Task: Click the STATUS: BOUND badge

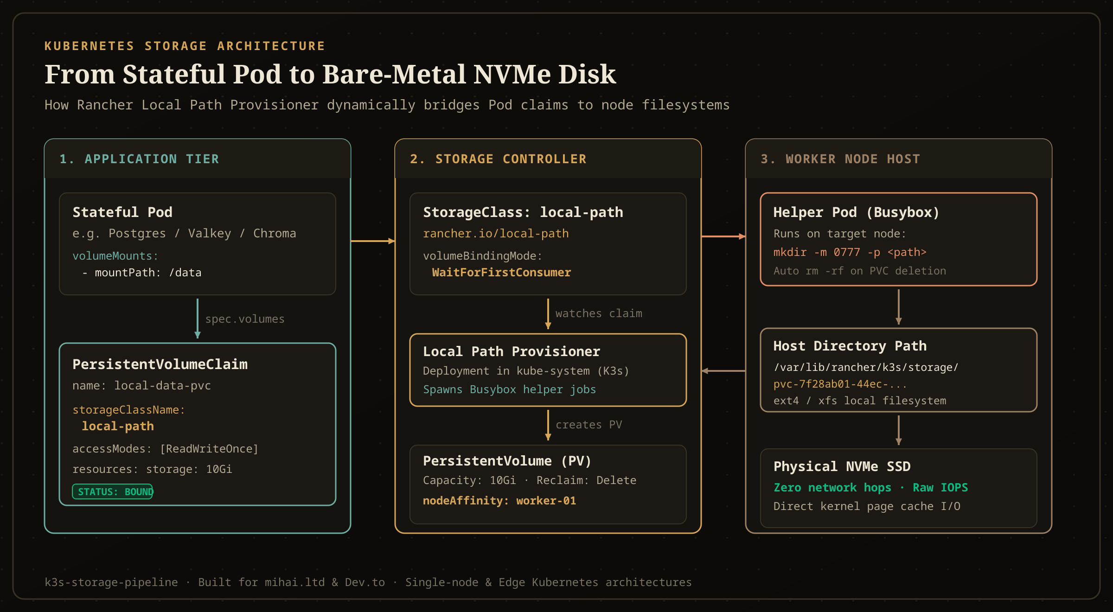Action: coord(113,491)
